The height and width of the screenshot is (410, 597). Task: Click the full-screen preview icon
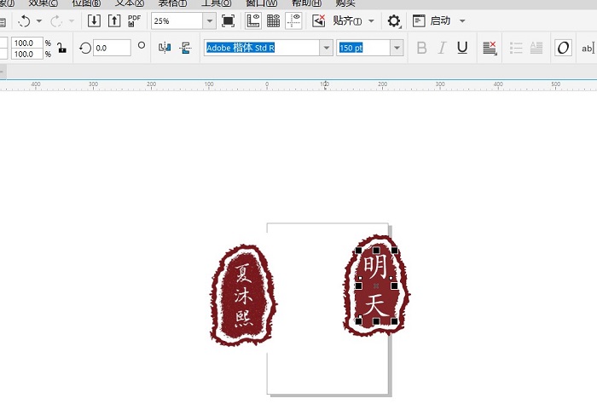click(x=228, y=21)
